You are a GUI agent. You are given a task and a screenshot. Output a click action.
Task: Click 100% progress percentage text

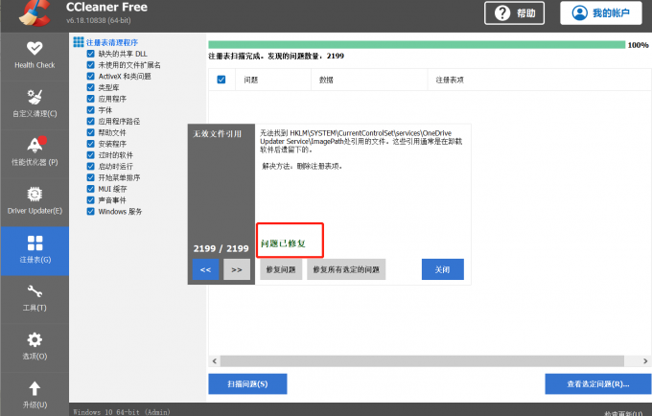[x=639, y=45]
